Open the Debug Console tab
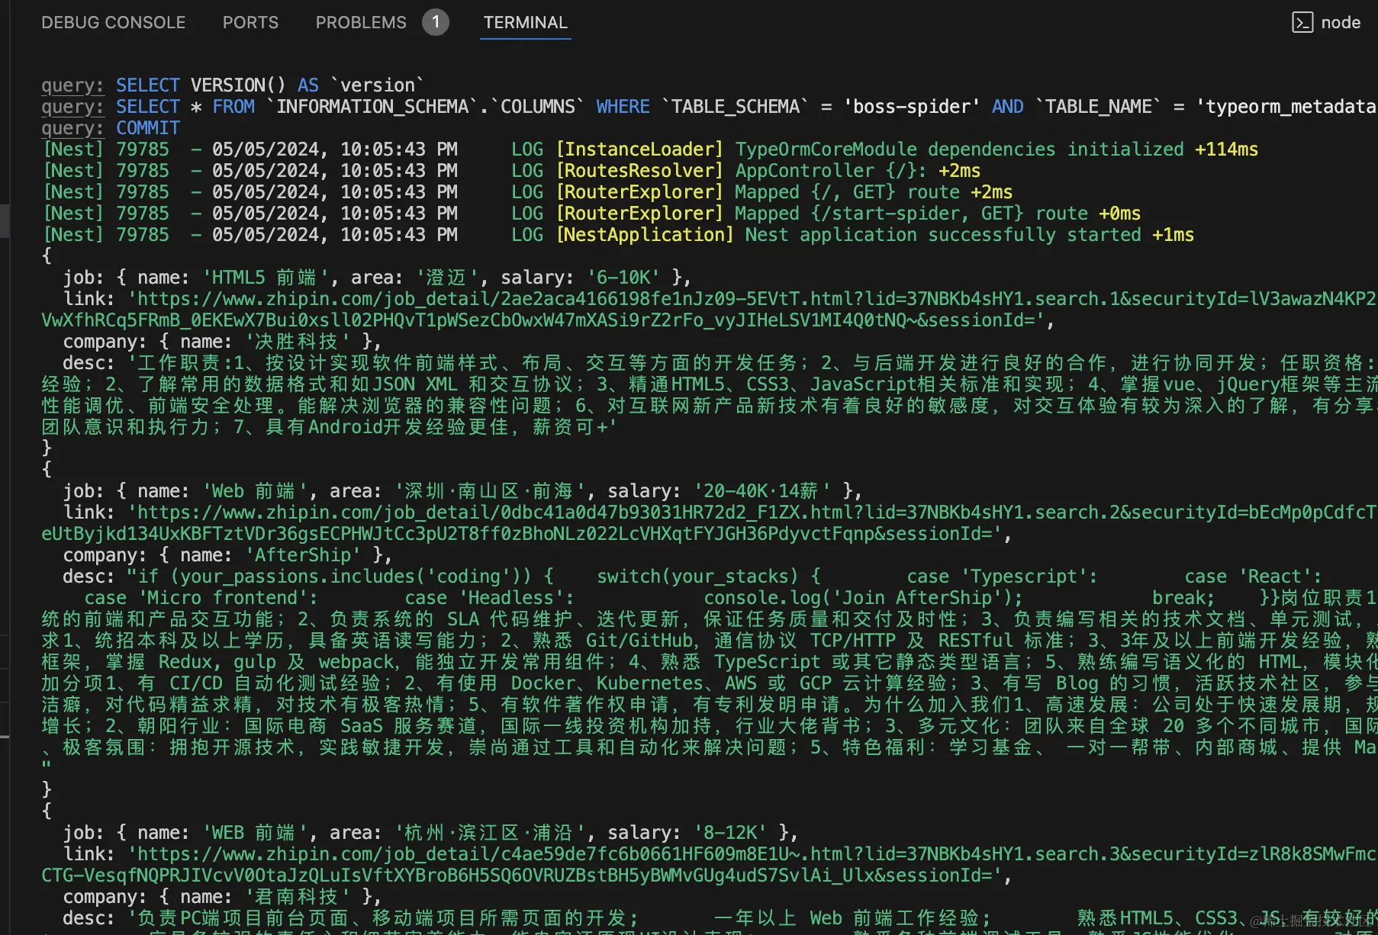 [x=113, y=22]
